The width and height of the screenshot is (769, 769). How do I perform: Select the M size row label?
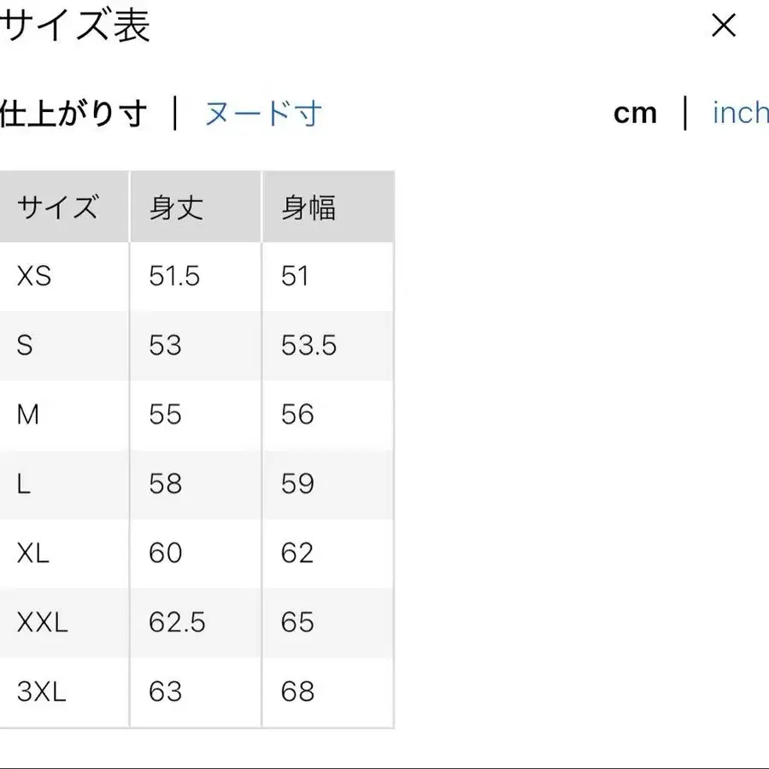click(x=28, y=414)
